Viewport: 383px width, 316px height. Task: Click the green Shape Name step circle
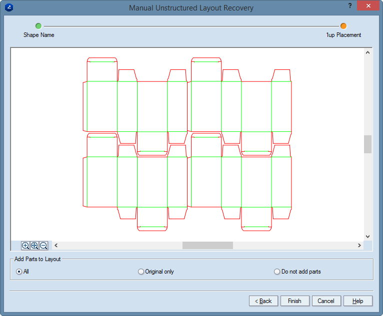tap(38, 26)
